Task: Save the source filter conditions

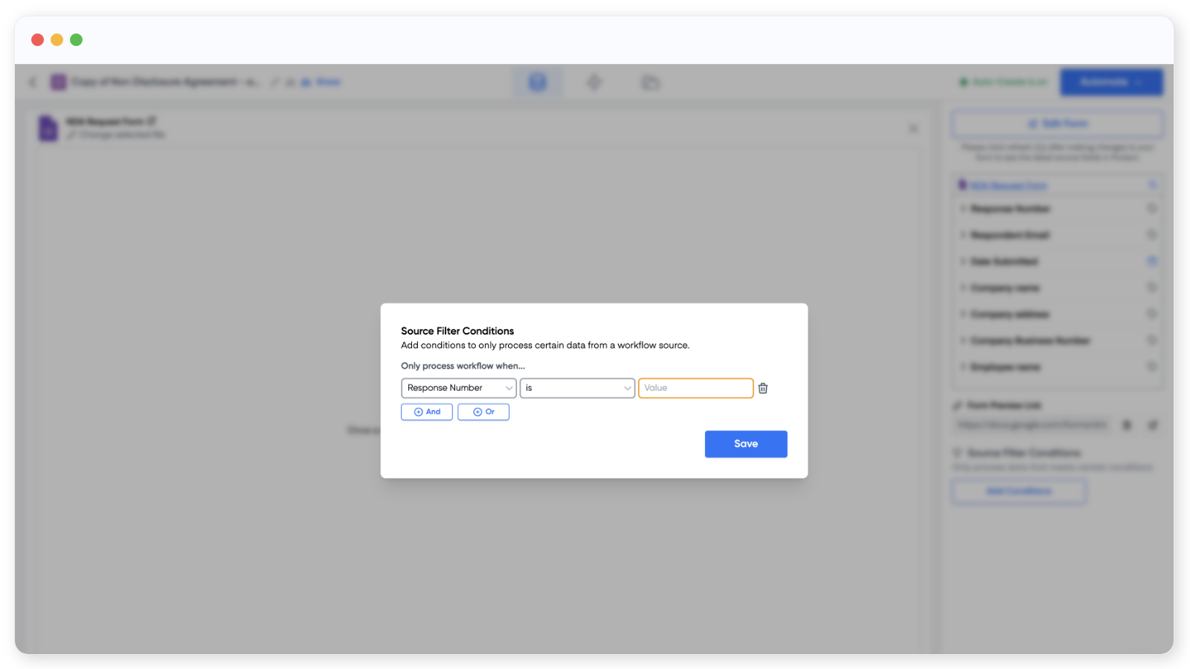Action: point(745,444)
